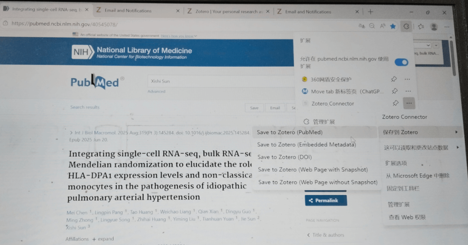This screenshot has height=245, width=468.
Task: Click the Email button
Action: (275, 108)
